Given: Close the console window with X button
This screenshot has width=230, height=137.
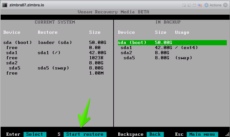Looking at the screenshot, I should pyautogui.click(x=226, y=5).
